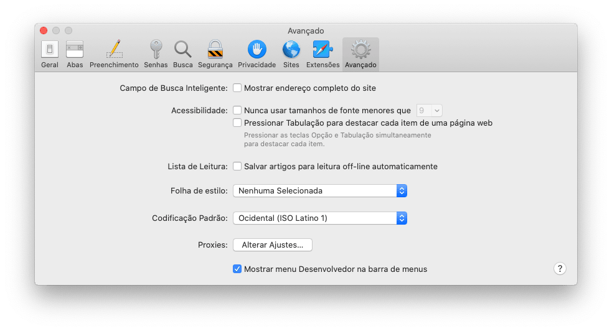The image size is (612, 331).
Task: Enable Nunca usar tamanhos de fonte menores
Action: pyautogui.click(x=237, y=110)
